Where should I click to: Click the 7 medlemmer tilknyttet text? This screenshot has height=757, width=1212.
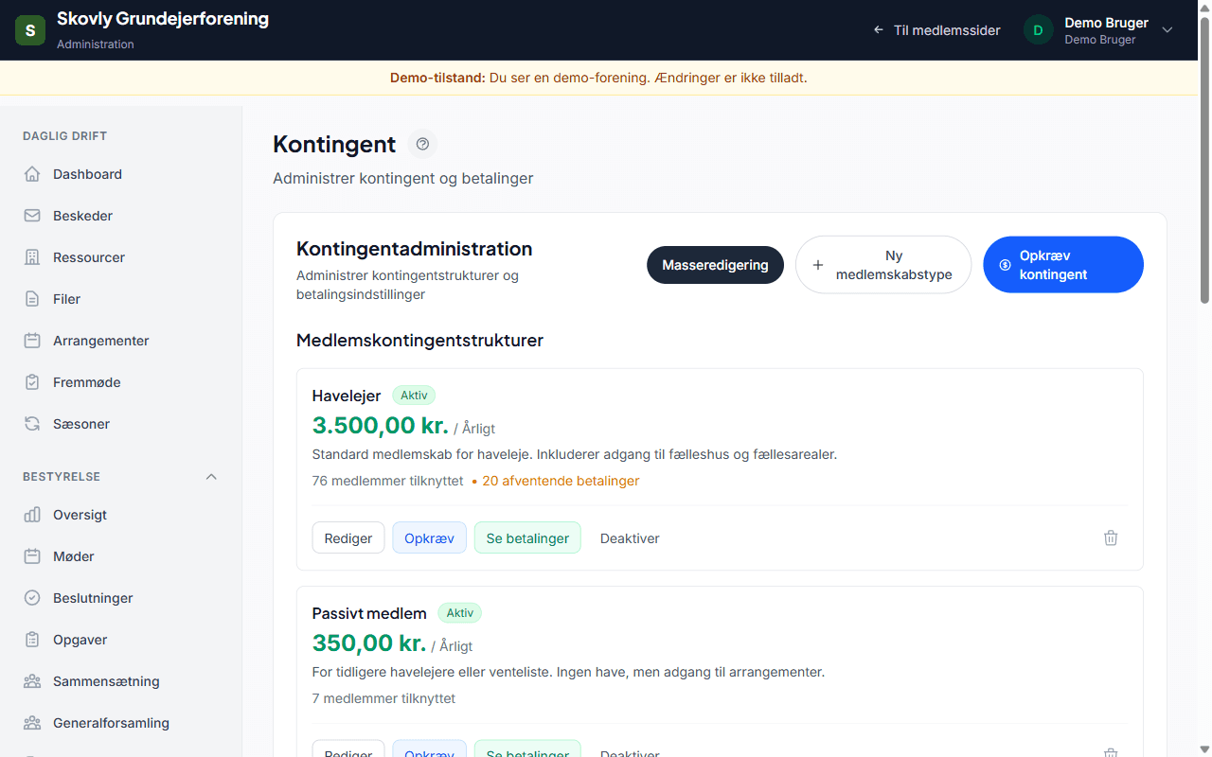(x=383, y=698)
